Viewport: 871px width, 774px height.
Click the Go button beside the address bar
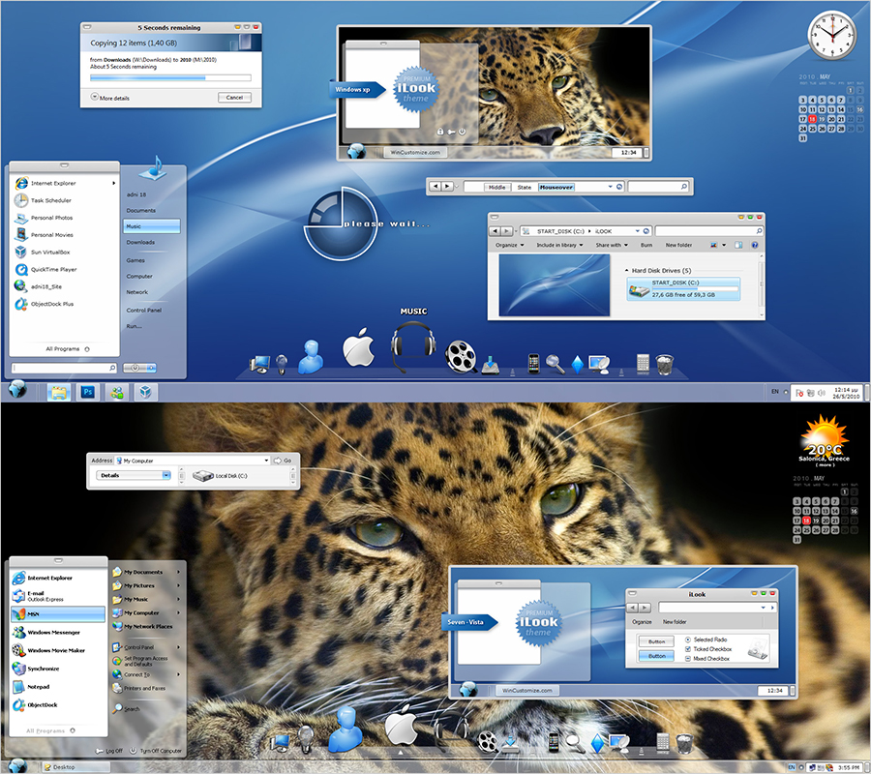coord(283,461)
